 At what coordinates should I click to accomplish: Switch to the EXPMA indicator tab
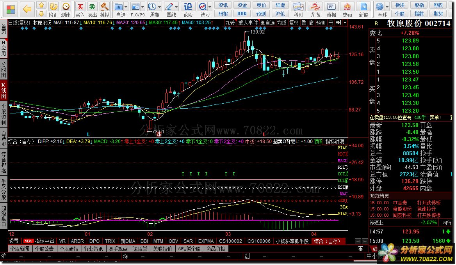(x=206, y=241)
